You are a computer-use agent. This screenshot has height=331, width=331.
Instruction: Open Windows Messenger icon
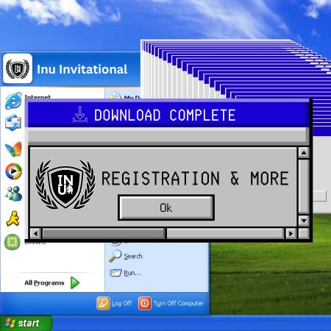[13, 193]
